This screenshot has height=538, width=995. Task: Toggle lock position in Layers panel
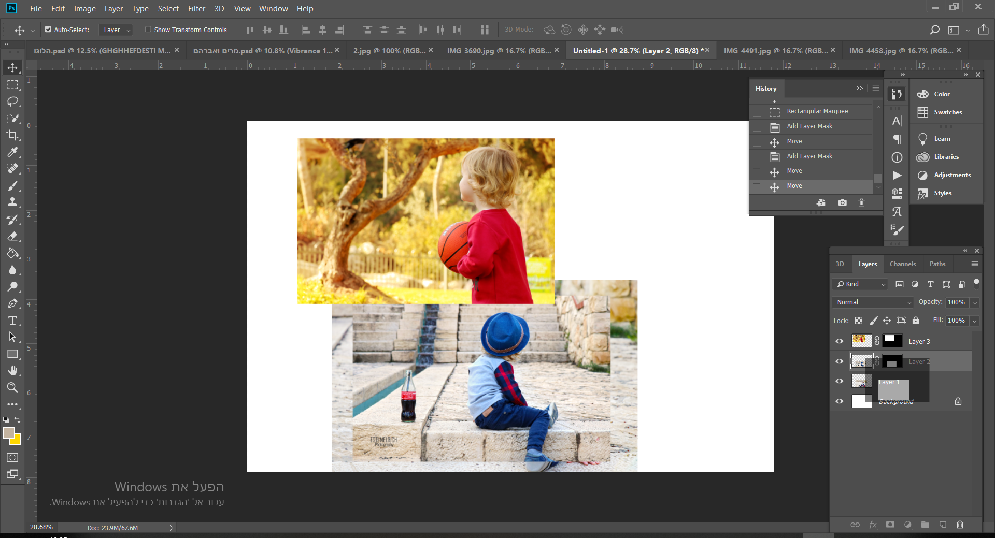[887, 321]
